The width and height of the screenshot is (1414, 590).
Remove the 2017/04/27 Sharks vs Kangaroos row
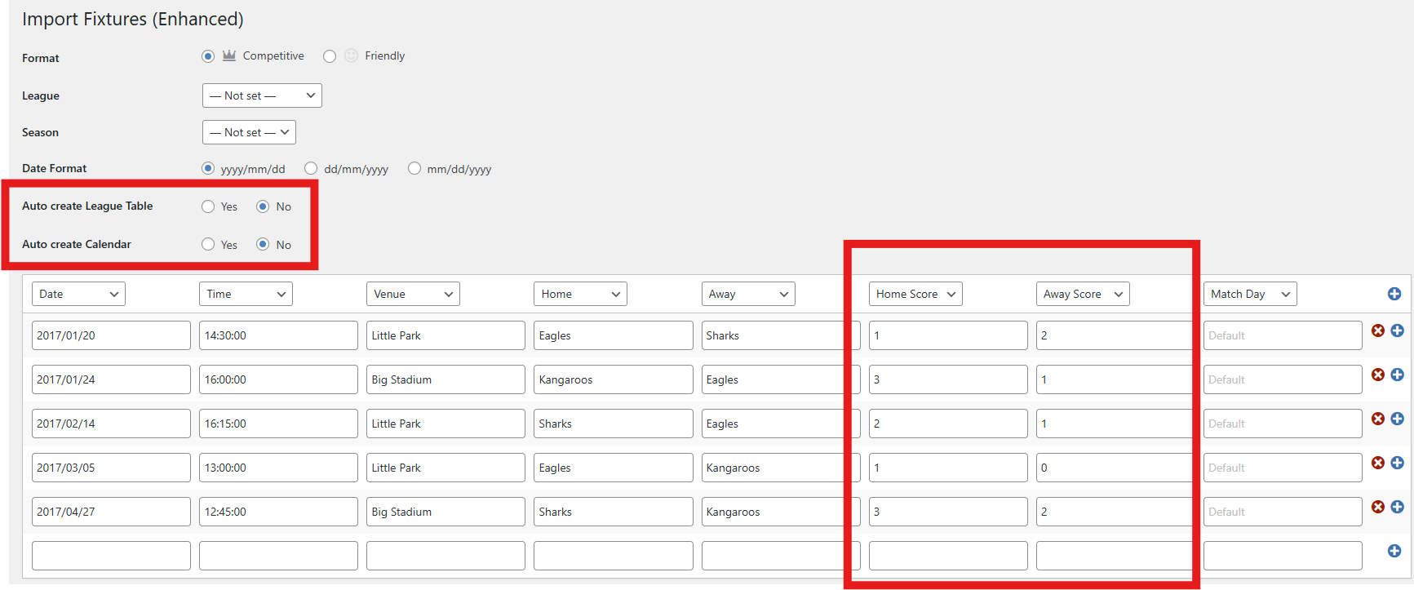1377,507
